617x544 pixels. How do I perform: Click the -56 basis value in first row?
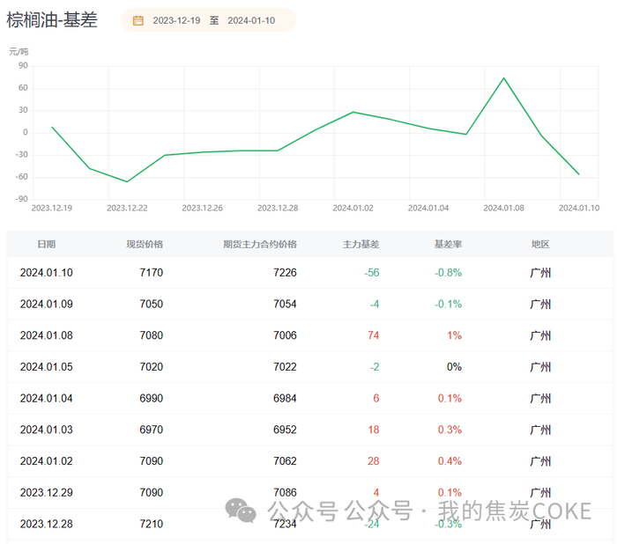click(371, 273)
